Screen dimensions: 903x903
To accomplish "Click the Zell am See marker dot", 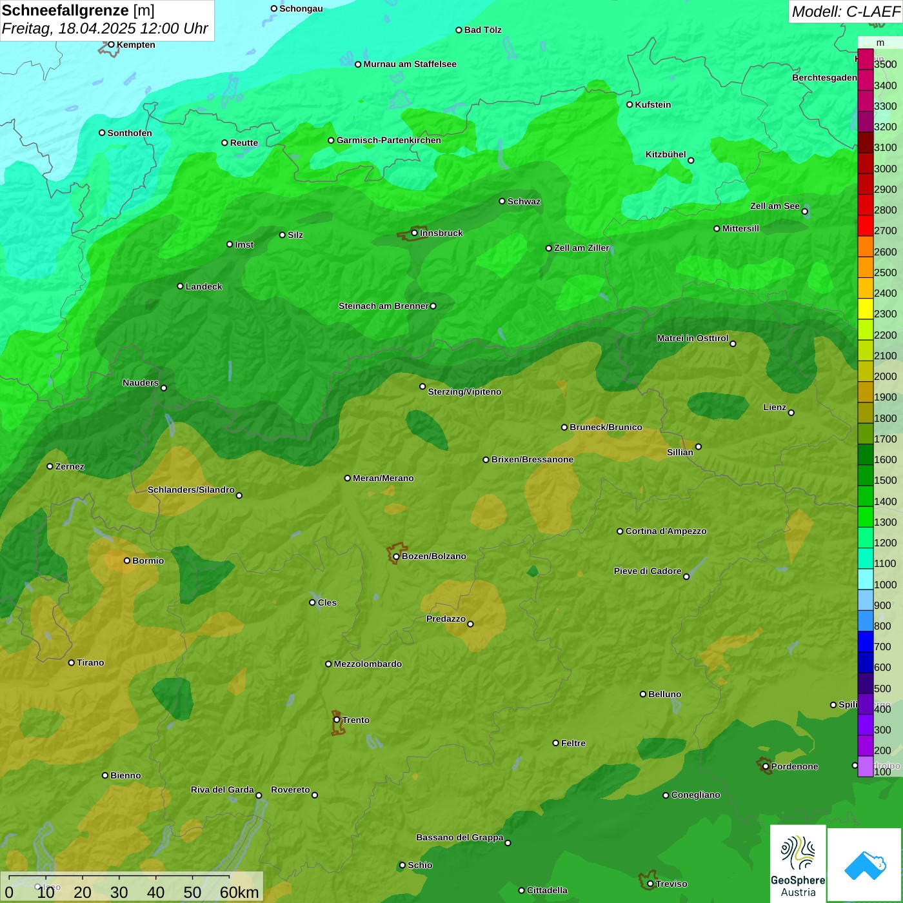I will pos(804,212).
